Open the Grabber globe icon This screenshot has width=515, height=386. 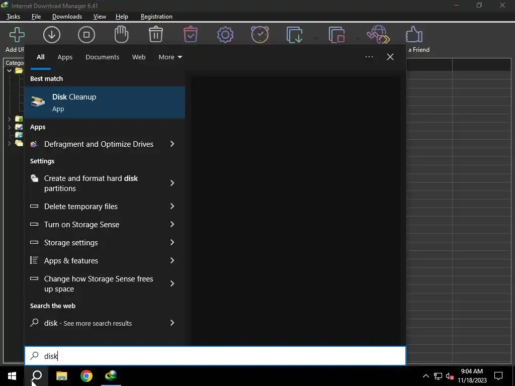coord(378,35)
